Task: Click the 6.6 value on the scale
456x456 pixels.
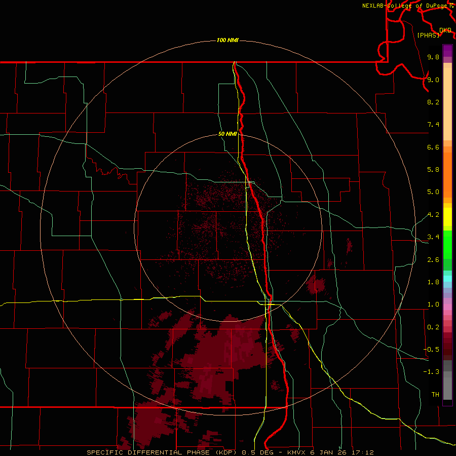Action: [433, 147]
